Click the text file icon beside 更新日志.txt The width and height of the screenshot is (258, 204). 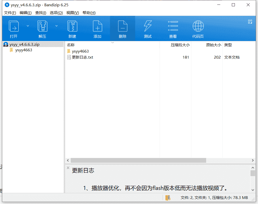69,57
